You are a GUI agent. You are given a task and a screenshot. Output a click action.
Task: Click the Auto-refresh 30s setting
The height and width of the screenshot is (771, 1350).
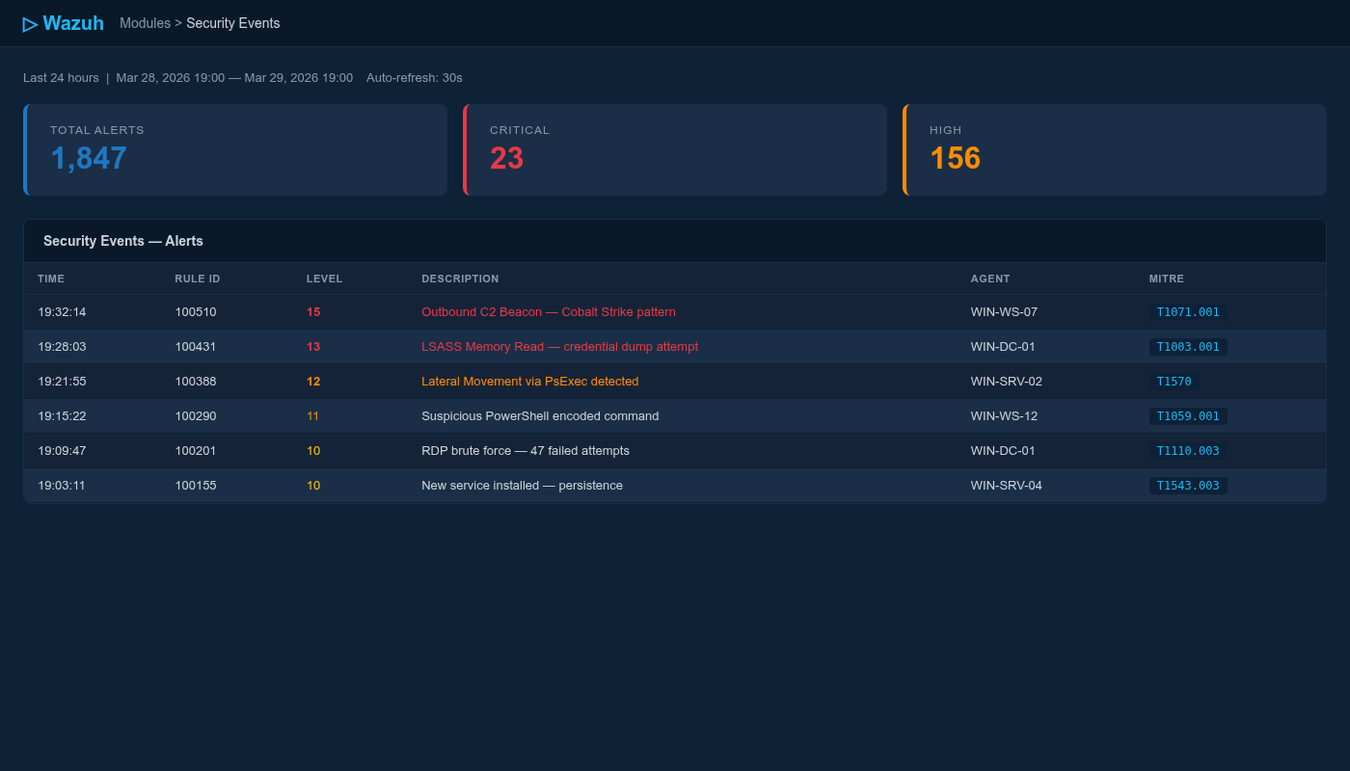(414, 77)
